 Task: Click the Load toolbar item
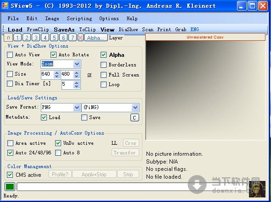(15, 30)
